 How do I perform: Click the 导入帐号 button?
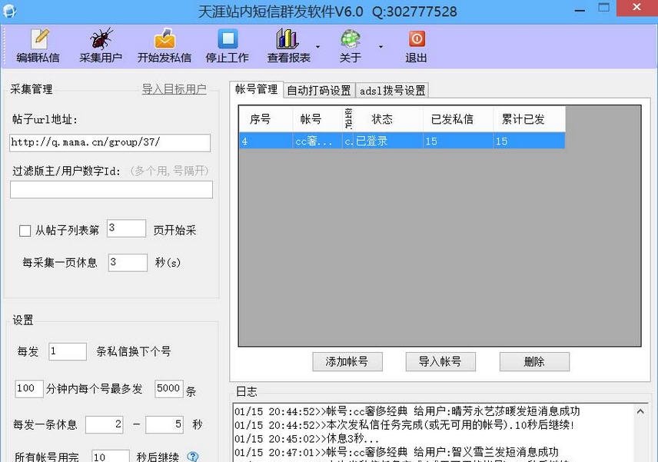click(x=440, y=362)
